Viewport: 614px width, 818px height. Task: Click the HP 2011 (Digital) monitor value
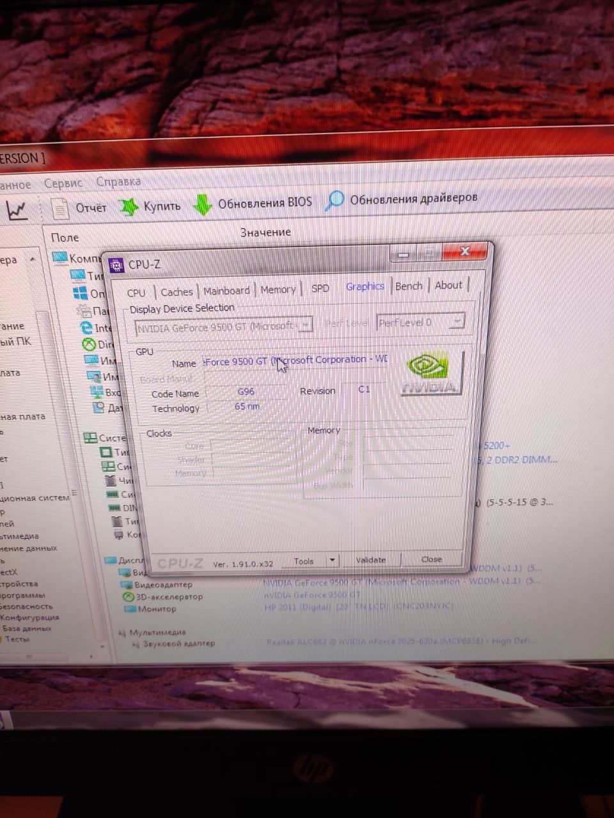pos(359,606)
